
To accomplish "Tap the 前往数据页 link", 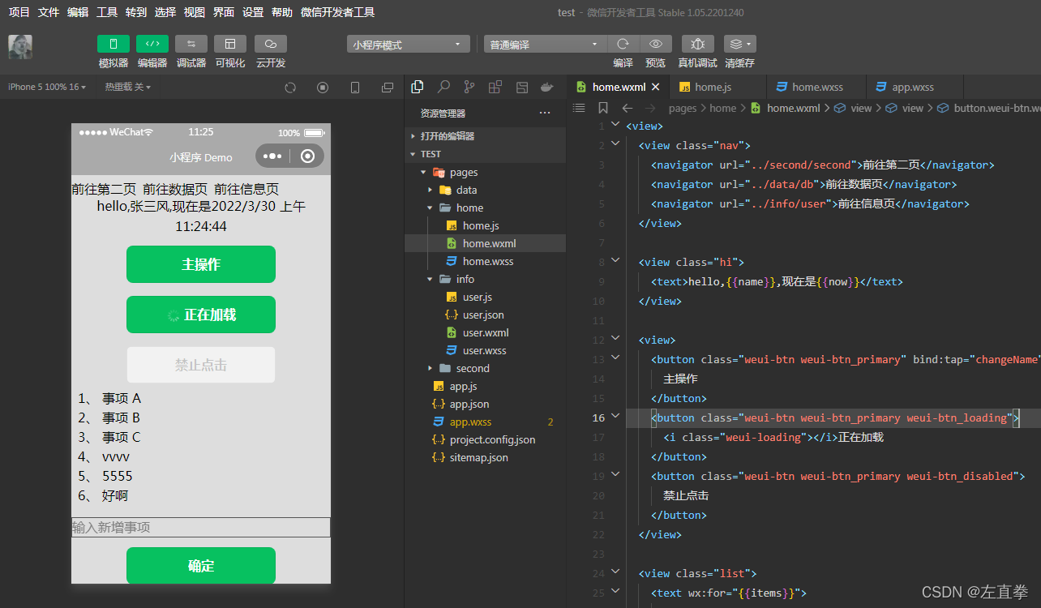I will [x=175, y=189].
